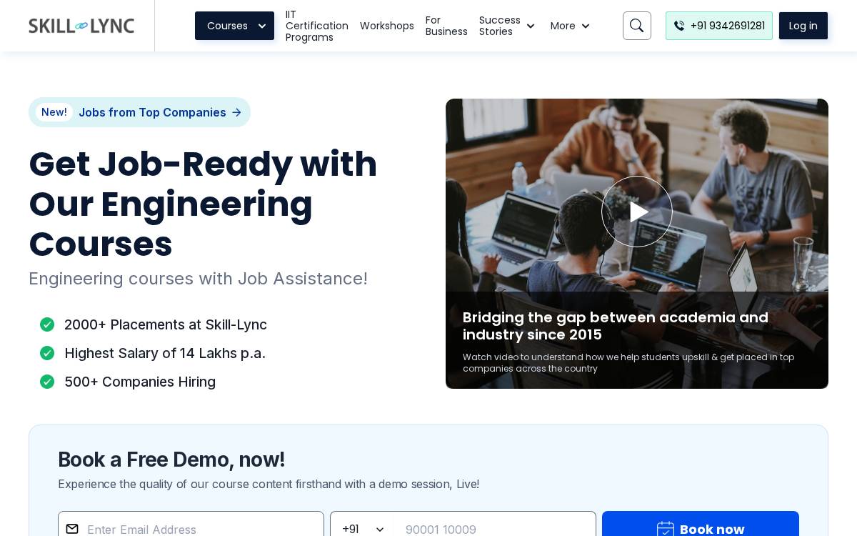The height and width of the screenshot is (536, 857).
Task: Click 'Engineering courses with Job Assistance!' text
Action: pyautogui.click(x=198, y=279)
